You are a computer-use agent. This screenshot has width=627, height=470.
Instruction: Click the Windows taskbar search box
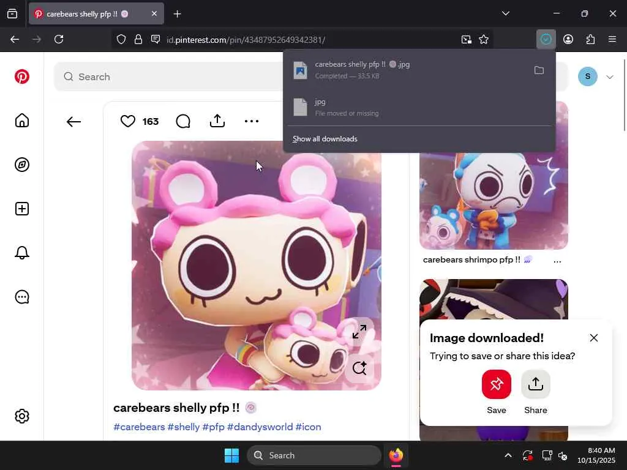(x=314, y=455)
